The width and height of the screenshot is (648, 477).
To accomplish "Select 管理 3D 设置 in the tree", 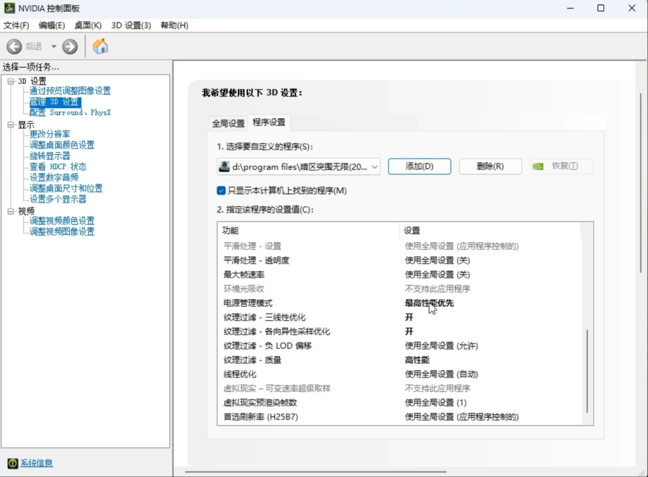I will coord(55,102).
